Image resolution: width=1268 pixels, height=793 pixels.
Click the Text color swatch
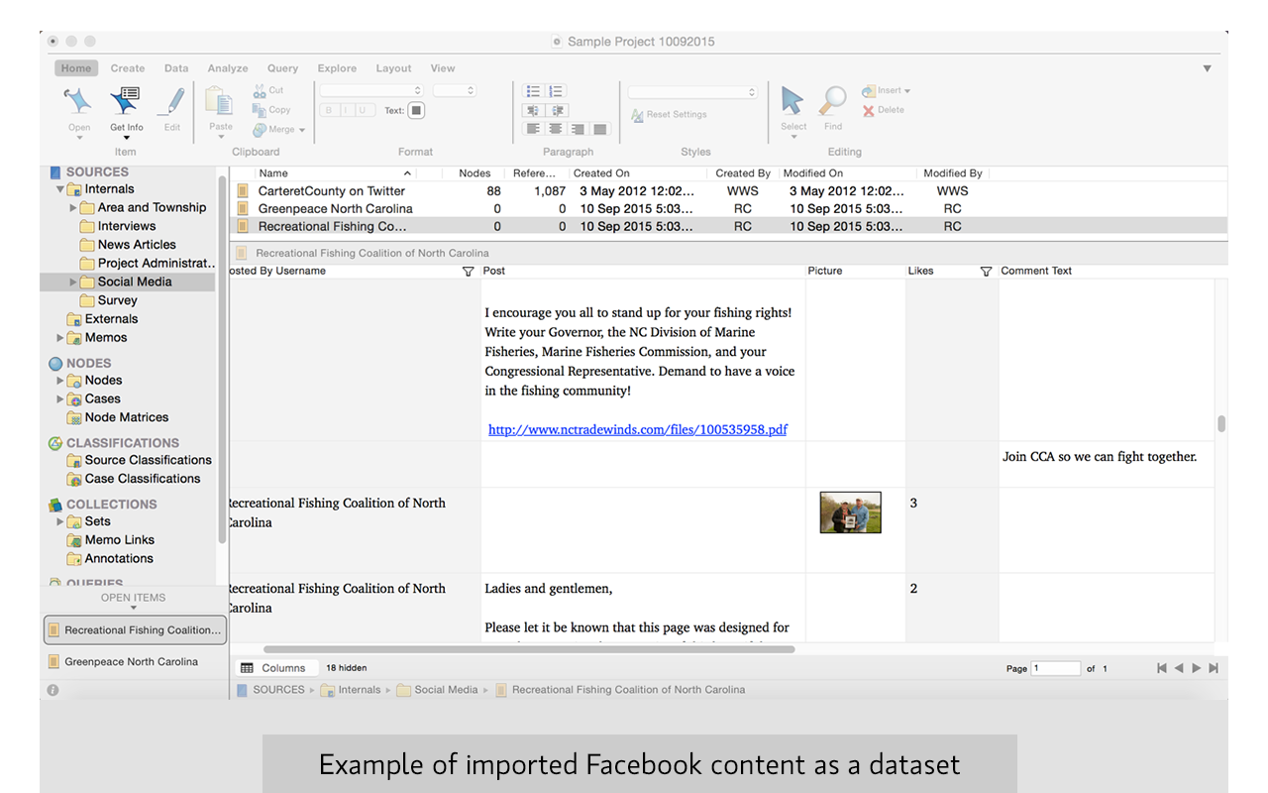coord(416,110)
